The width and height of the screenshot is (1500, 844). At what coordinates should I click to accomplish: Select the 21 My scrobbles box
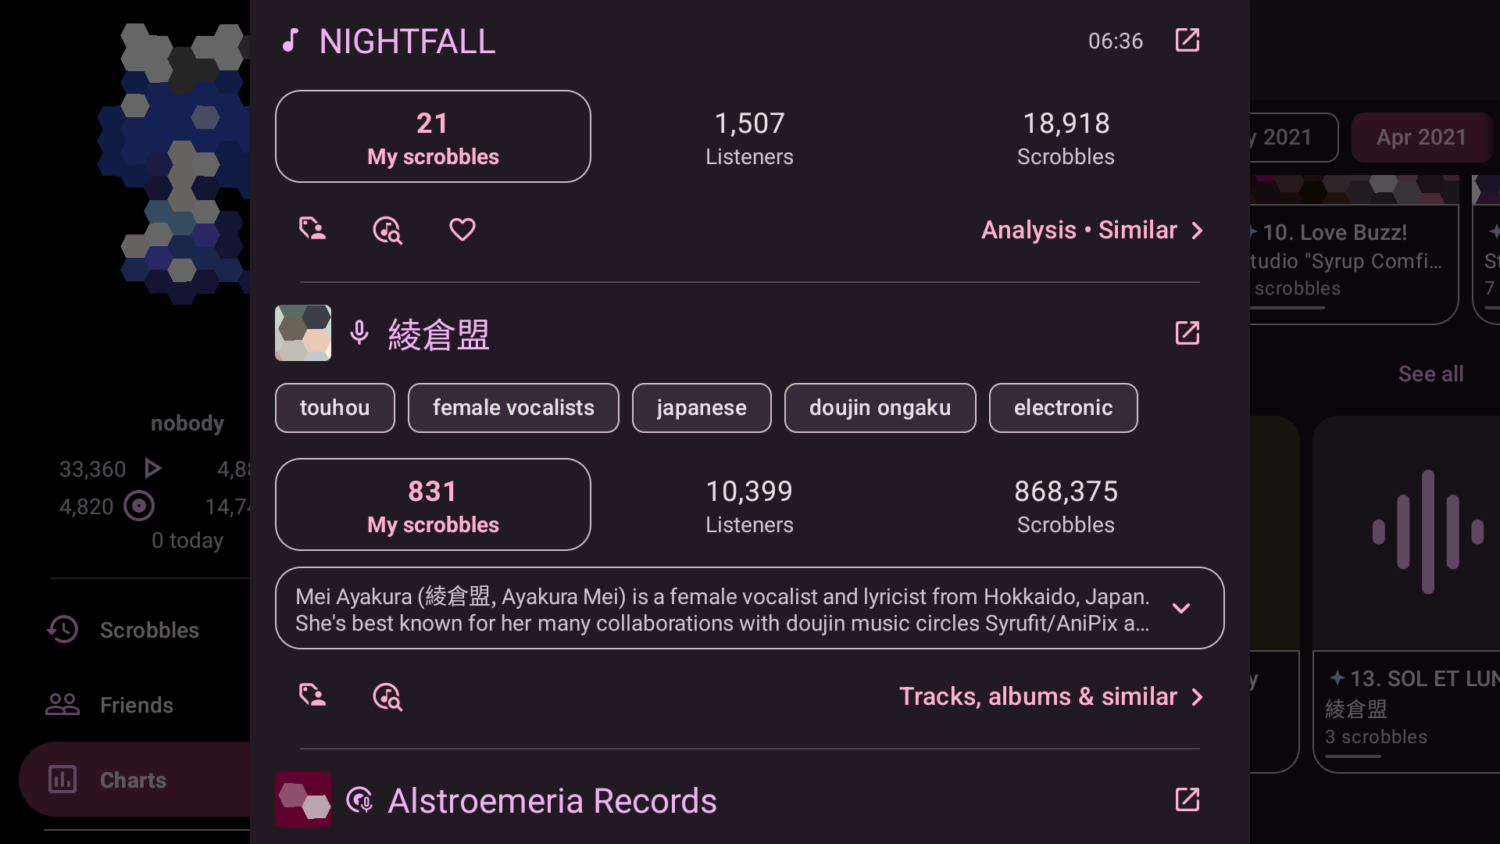coord(433,137)
